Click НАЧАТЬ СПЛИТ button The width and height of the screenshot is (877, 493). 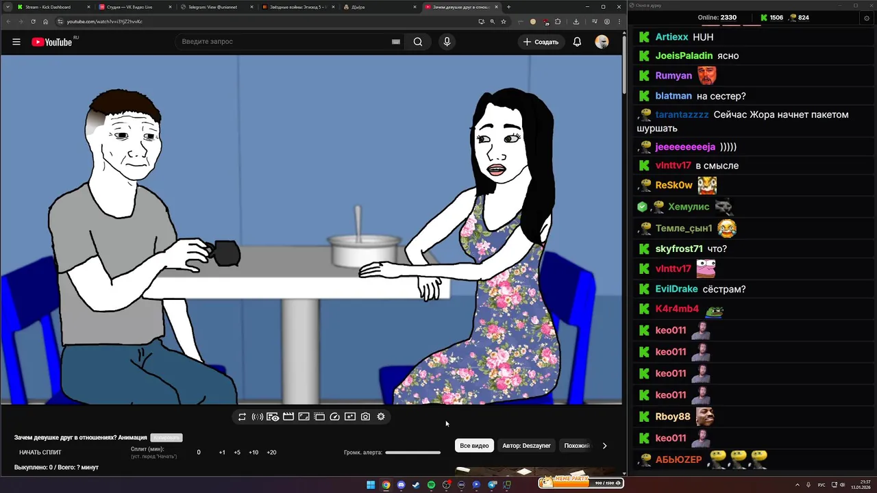point(40,452)
